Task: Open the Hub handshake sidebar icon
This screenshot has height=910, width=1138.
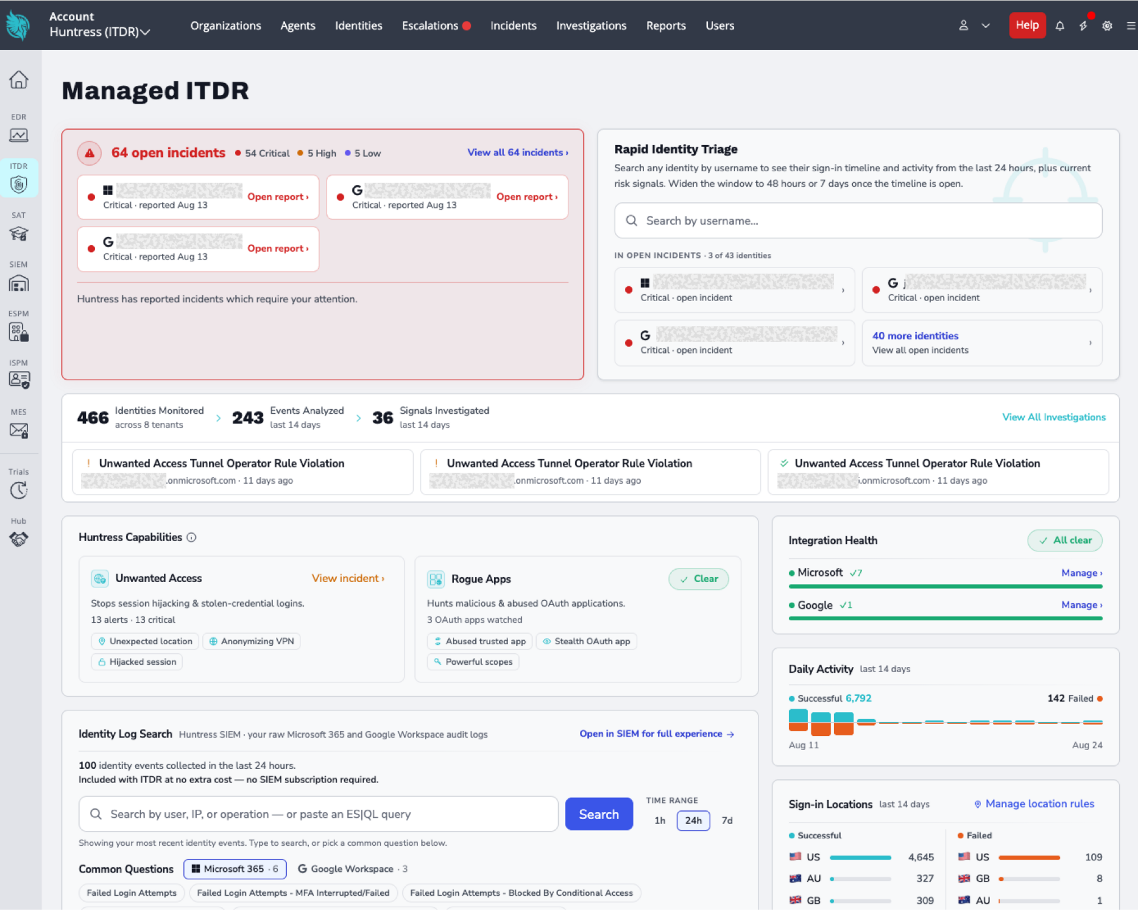Action: (x=19, y=538)
